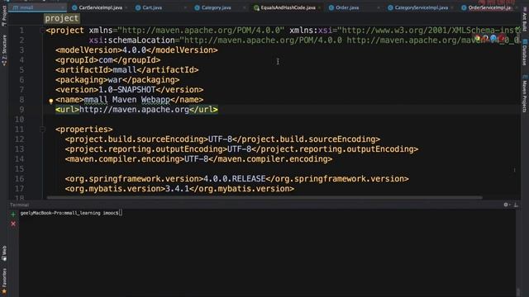Image resolution: width=529 pixels, height=297 pixels.
Task: Close the EqualsAndHashCode.java tab
Action: [319, 7]
